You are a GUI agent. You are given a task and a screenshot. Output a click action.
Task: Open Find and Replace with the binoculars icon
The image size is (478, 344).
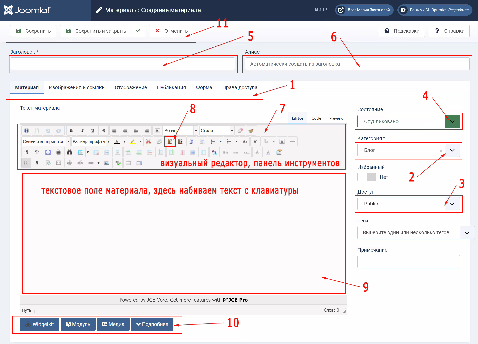(x=69, y=152)
